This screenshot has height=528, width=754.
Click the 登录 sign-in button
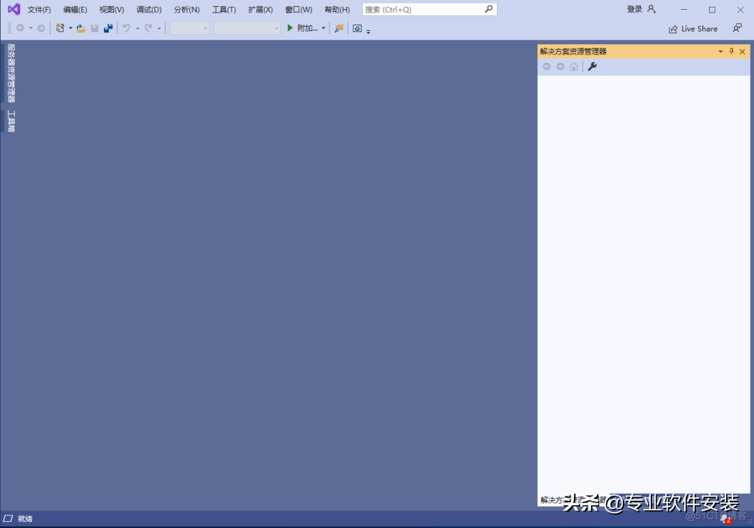pos(634,9)
